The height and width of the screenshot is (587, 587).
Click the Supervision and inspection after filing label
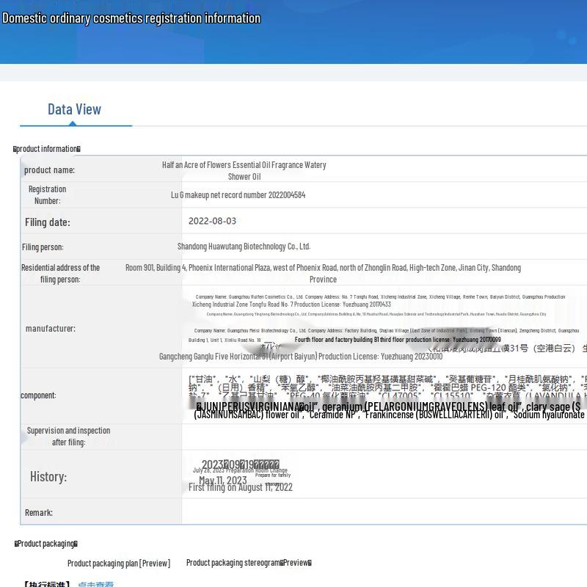(68, 437)
